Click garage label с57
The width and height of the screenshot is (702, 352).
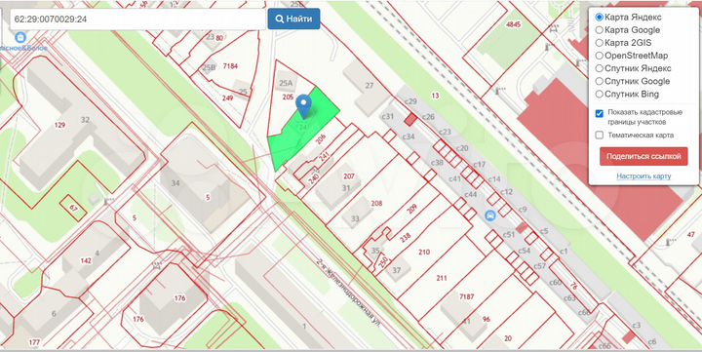coord(540,266)
